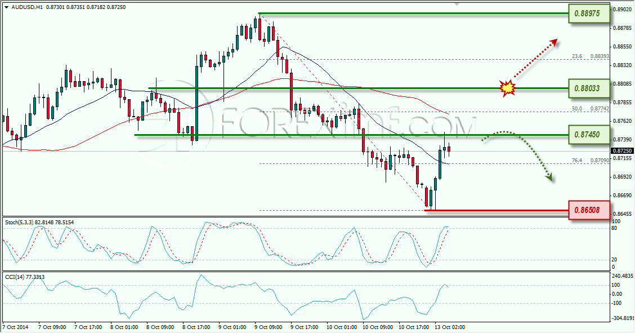This screenshot has height=333, width=635.
Task: Click the Stochastic scale value 80
Action: pos(614,229)
